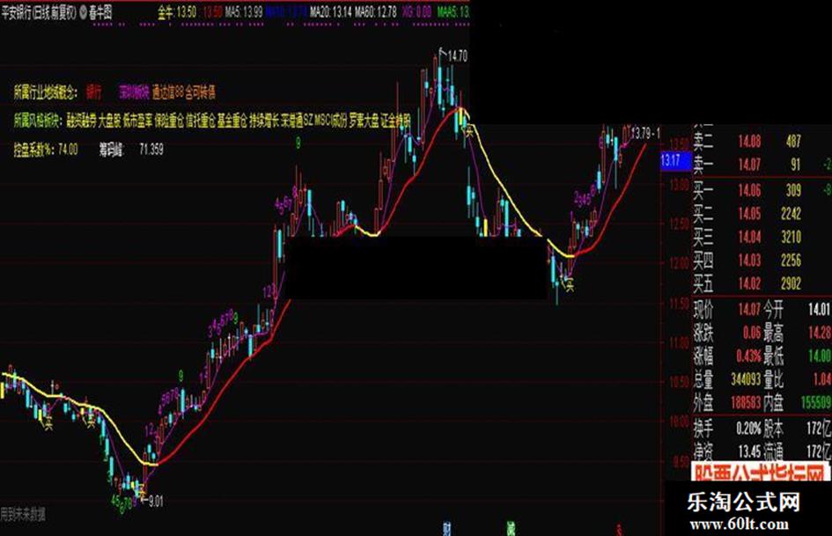Click the 涨幅 0.43% value
The image size is (832, 536).
(748, 356)
